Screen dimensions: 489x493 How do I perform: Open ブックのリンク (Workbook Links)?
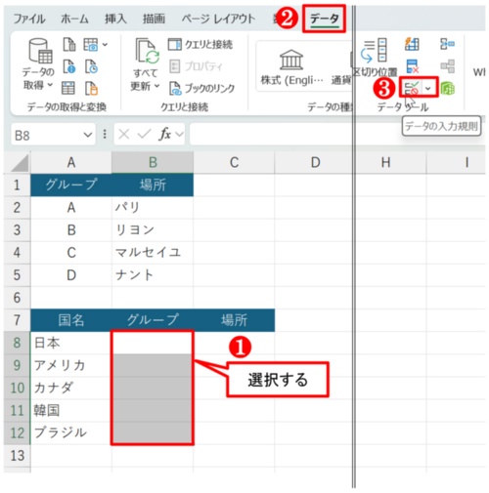click(201, 88)
